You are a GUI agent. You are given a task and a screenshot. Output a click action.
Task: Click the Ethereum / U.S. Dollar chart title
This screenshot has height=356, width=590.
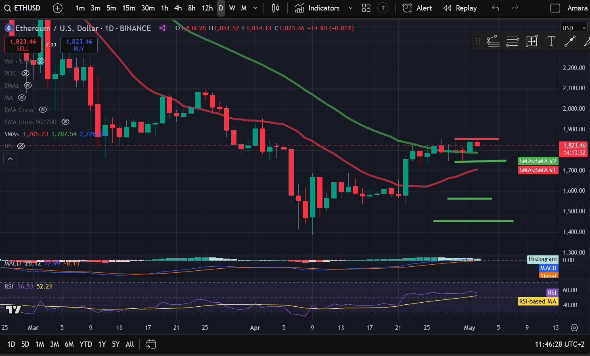[x=83, y=28]
